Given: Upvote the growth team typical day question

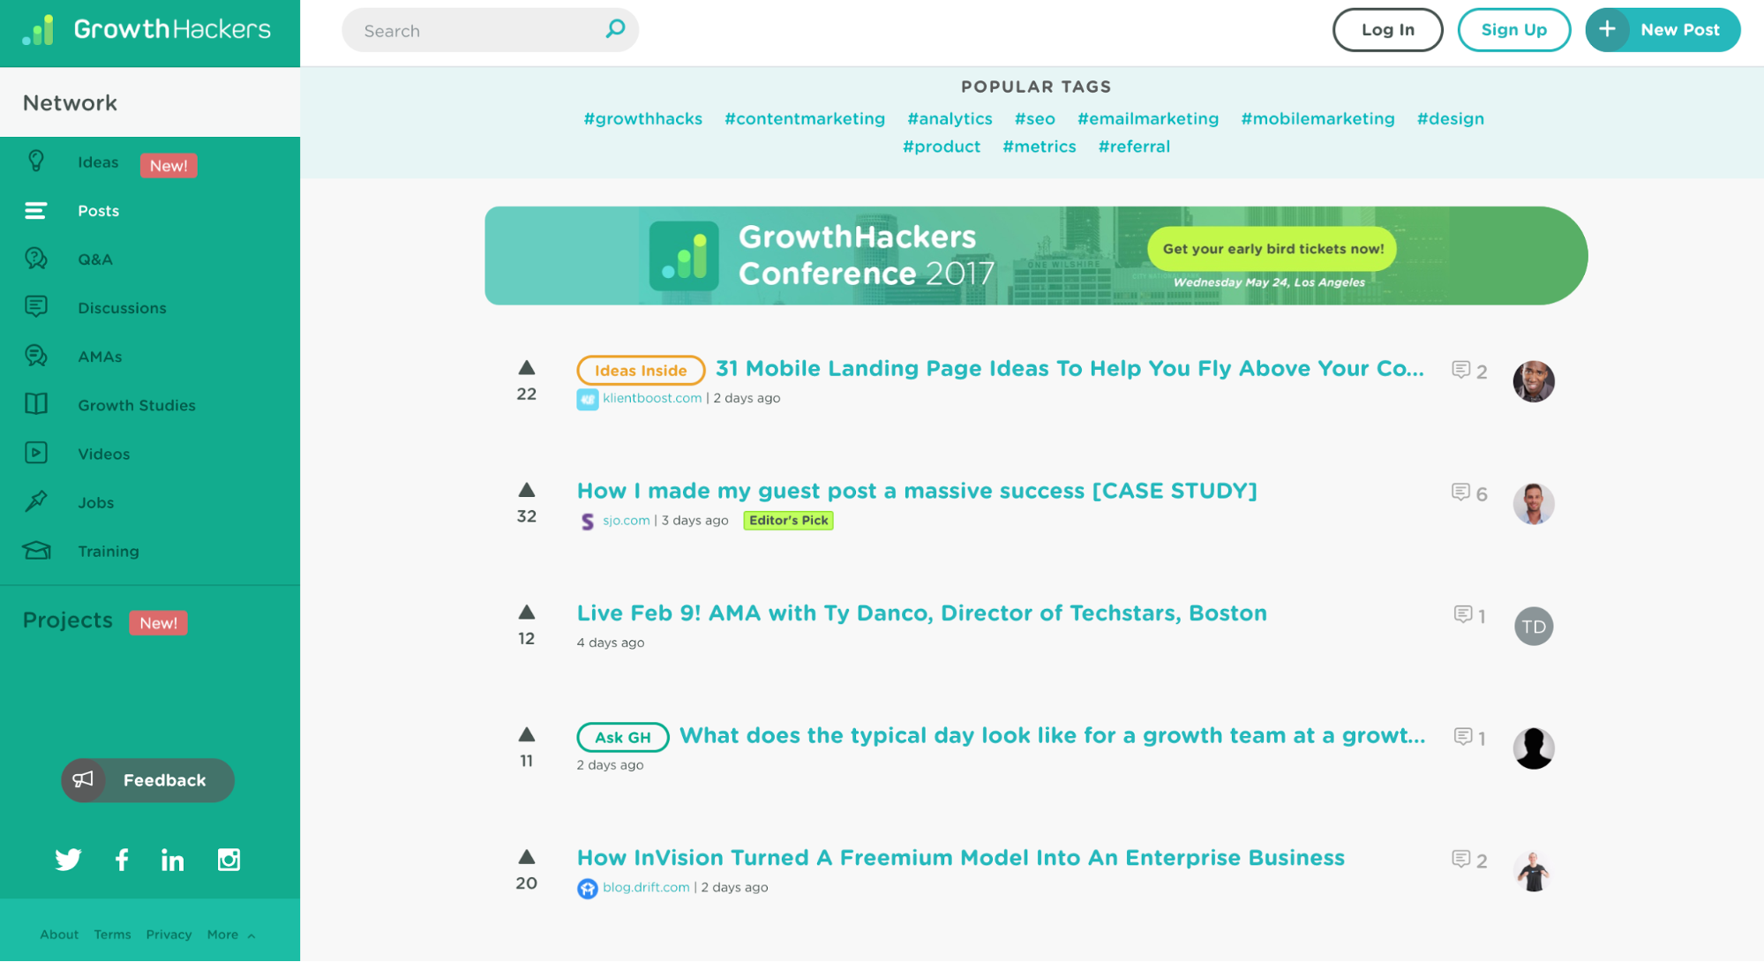Looking at the screenshot, I should click(527, 734).
